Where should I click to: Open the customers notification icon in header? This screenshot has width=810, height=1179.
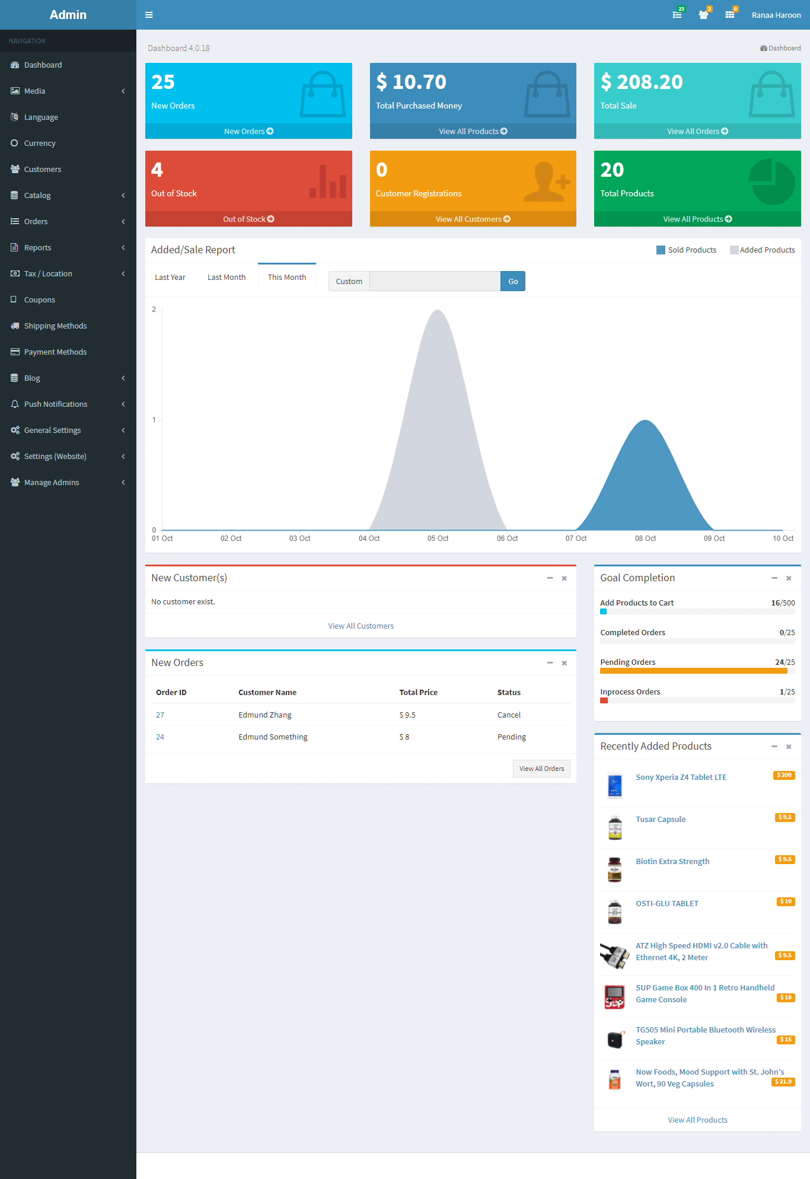point(703,15)
